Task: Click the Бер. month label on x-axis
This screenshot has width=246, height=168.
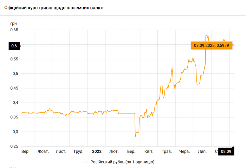Action: (131, 151)
